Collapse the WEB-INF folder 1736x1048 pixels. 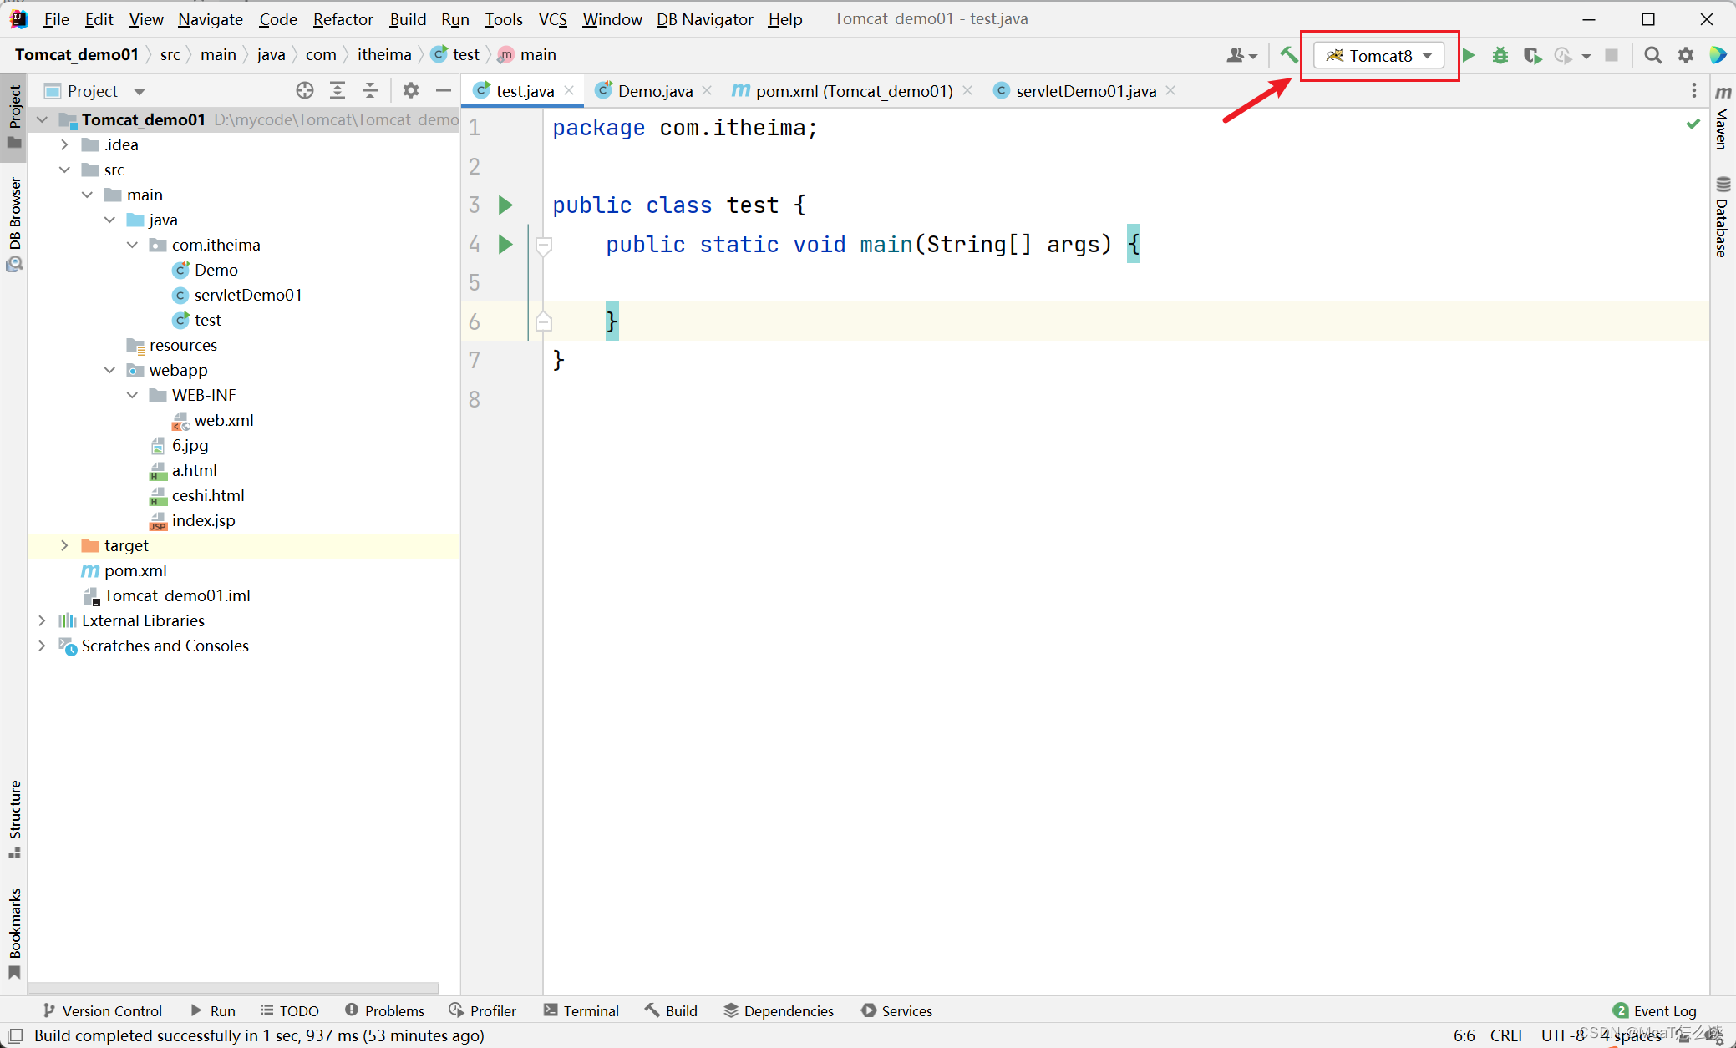pos(132,395)
